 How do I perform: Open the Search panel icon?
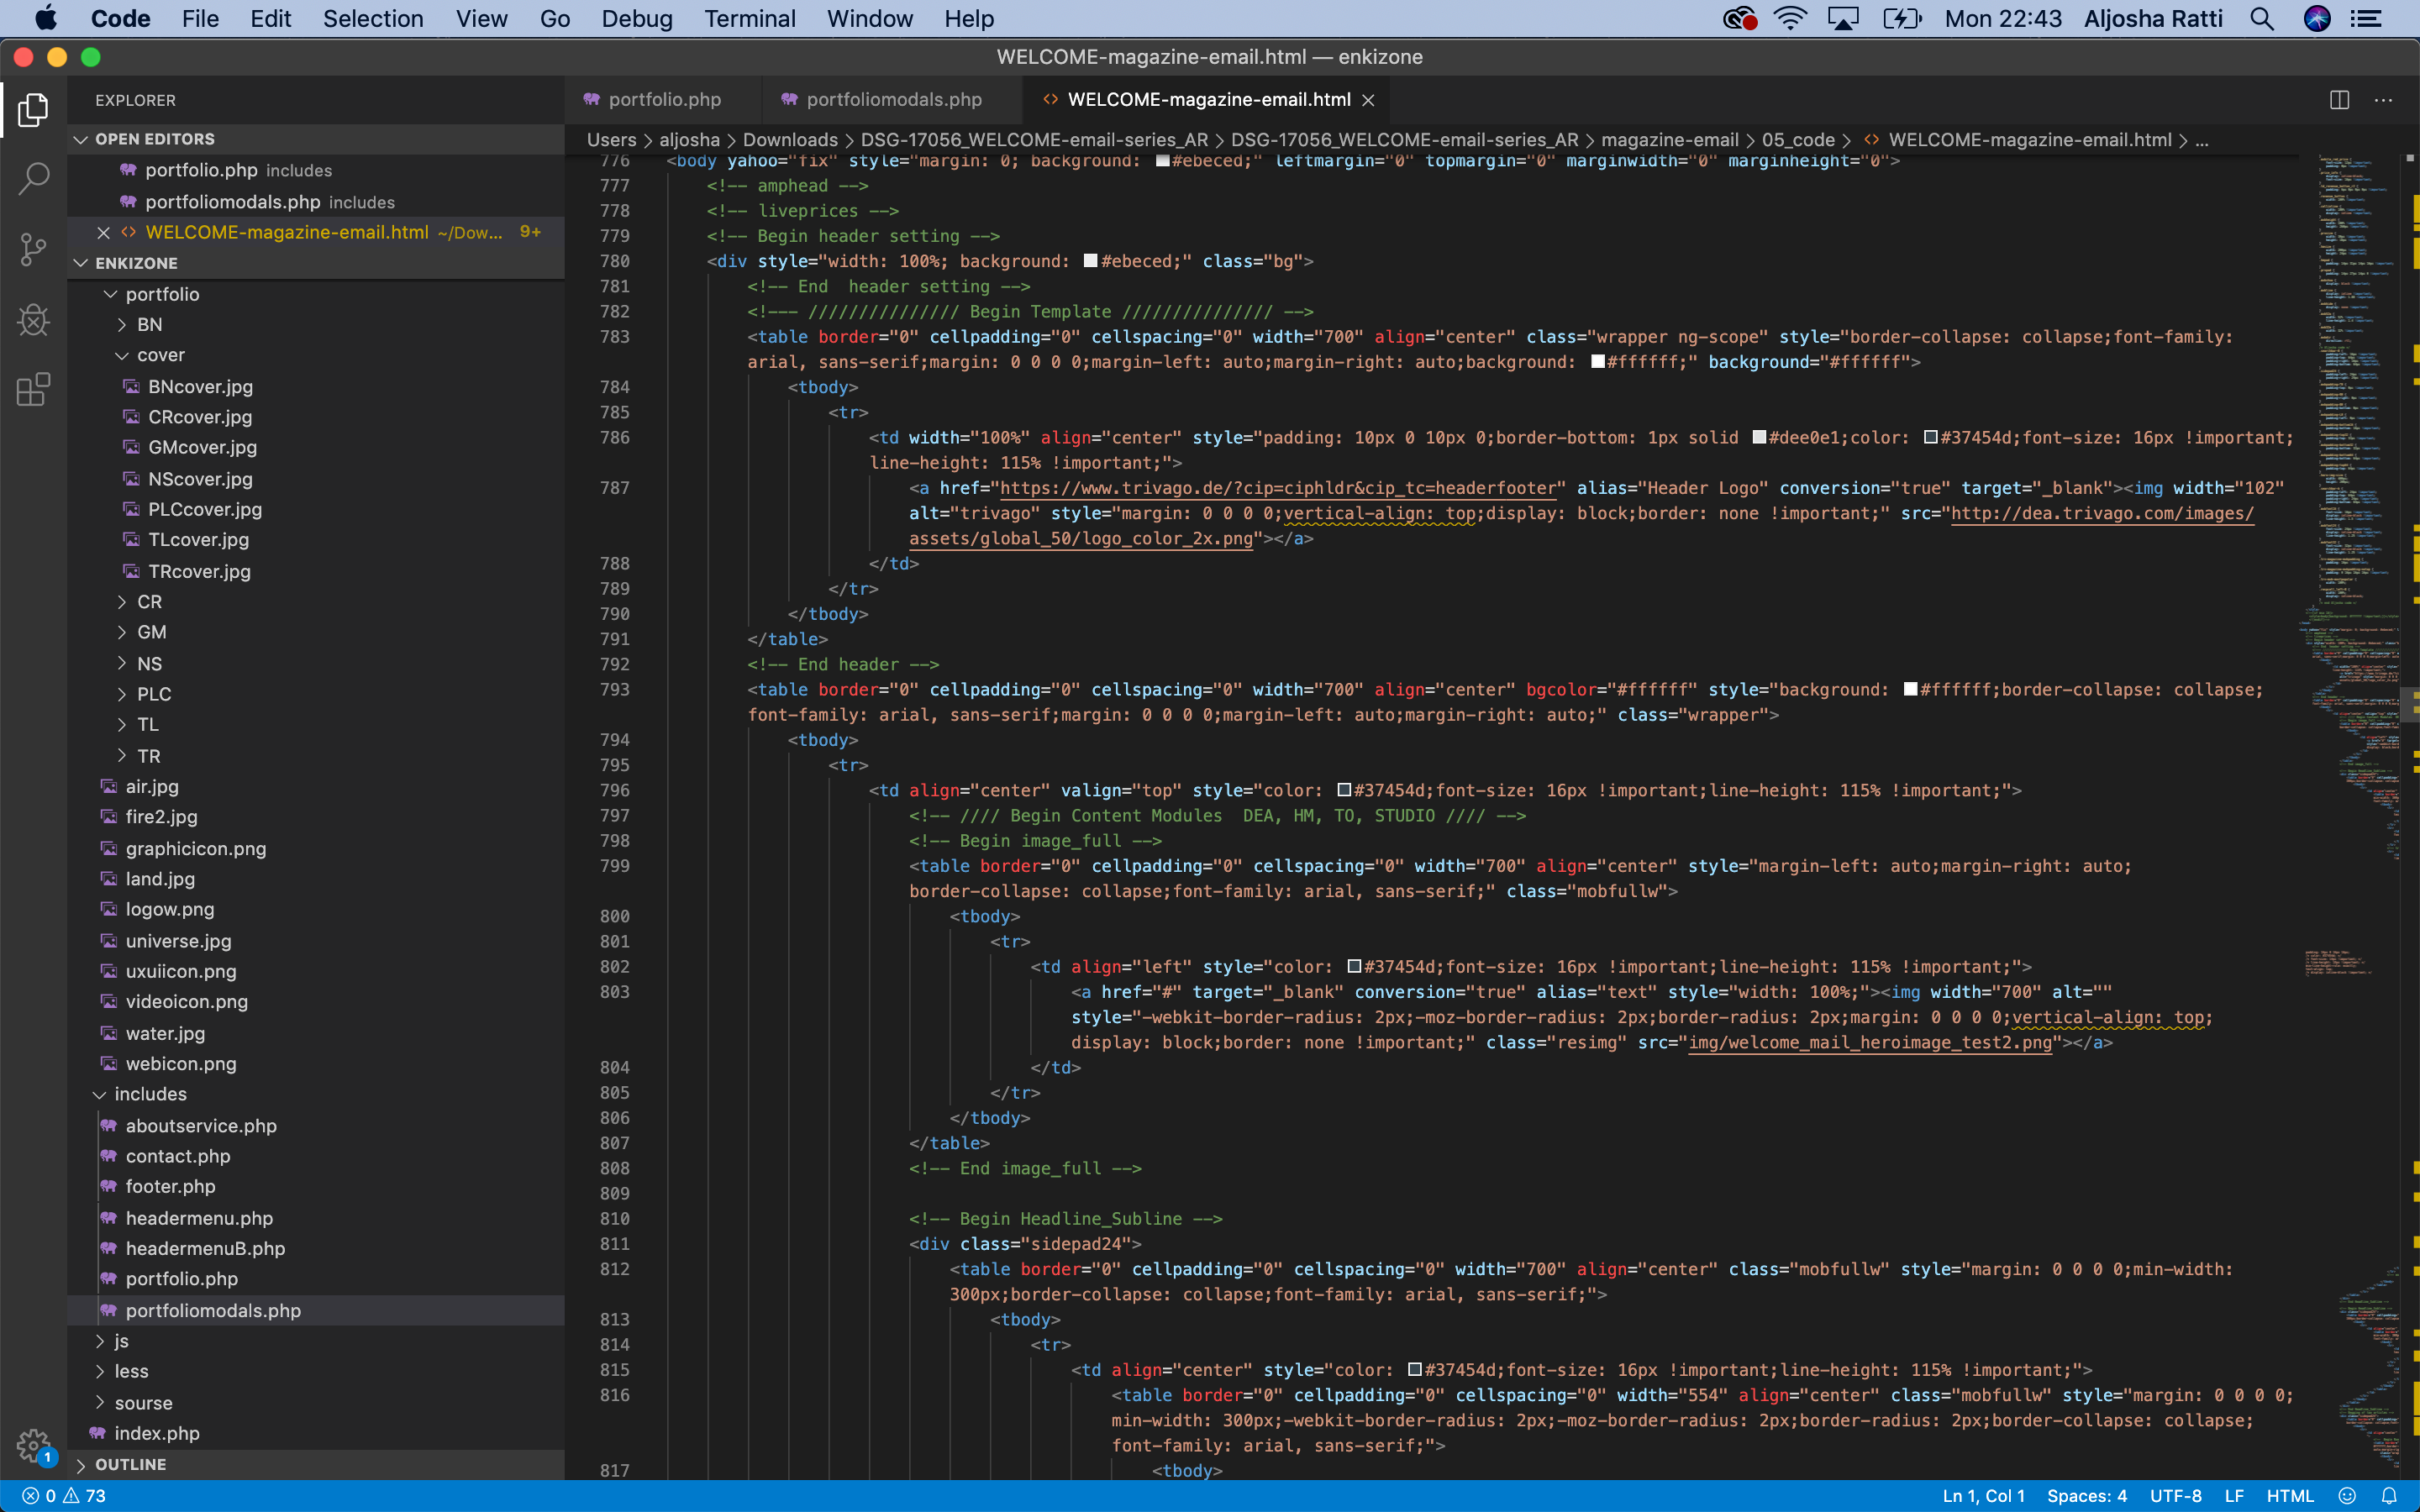pyautogui.click(x=33, y=178)
